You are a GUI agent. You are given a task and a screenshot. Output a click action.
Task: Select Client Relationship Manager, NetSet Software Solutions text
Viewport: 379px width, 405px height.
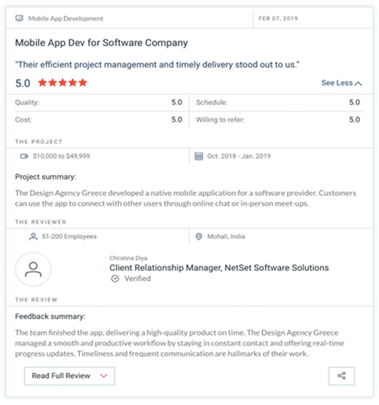pos(219,268)
